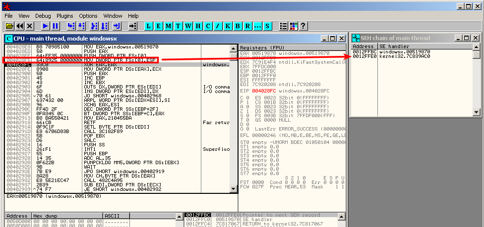Viewport: 484px width, 227px height.
Task: Pause execution using the pause icon
Action: pos(56,26)
